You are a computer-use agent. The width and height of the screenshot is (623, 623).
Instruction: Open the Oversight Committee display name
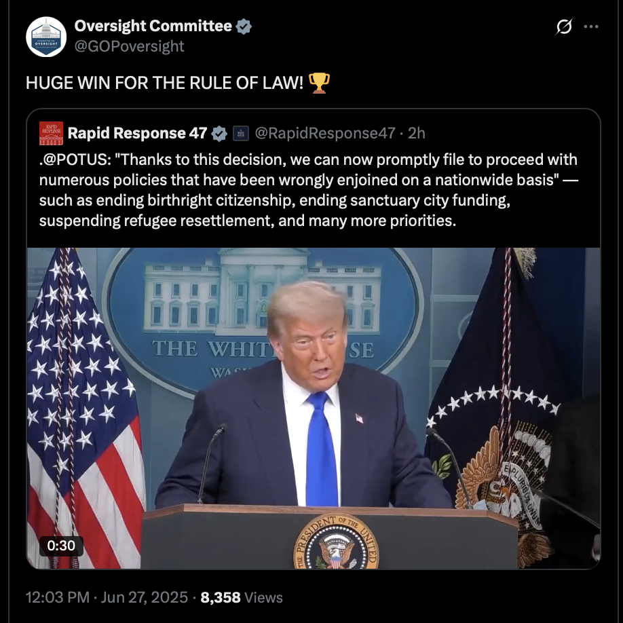coord(153,26)
